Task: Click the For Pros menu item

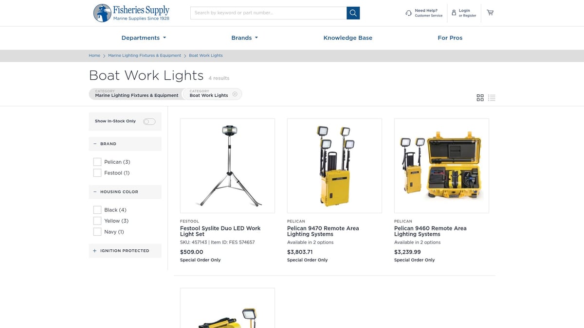Action: (x=450, y=37)
